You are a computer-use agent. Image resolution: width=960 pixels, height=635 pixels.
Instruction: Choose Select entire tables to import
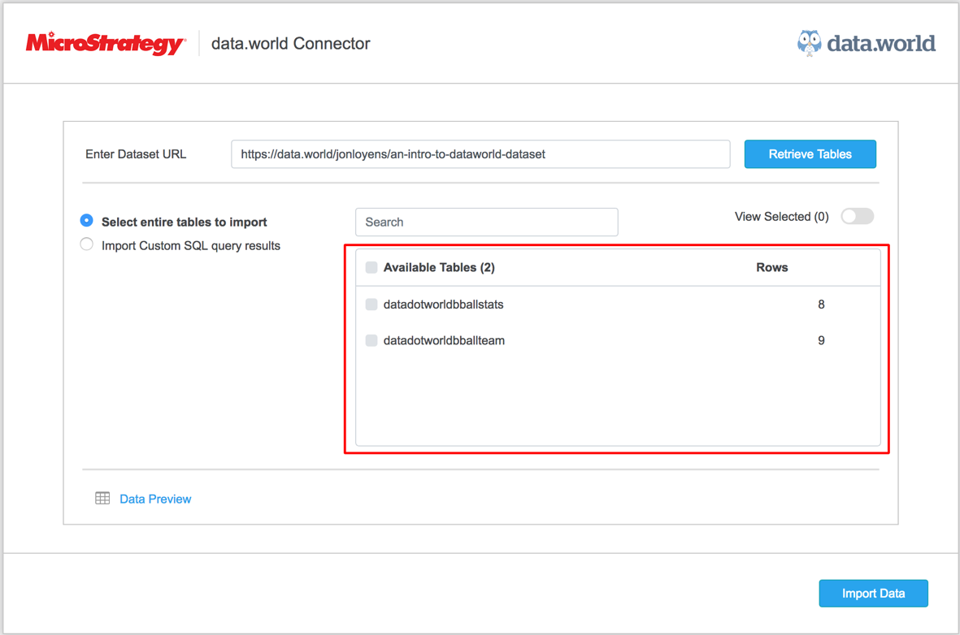coord(87,221)
